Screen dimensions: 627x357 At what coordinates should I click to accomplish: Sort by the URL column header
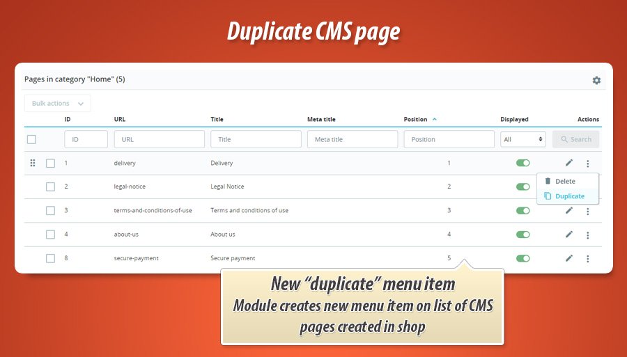coord(120,119)
